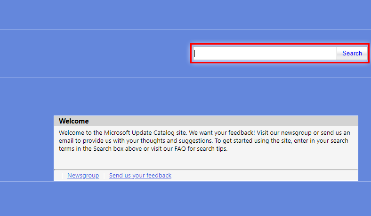Click inside the empty search text field

coord(265,54)
